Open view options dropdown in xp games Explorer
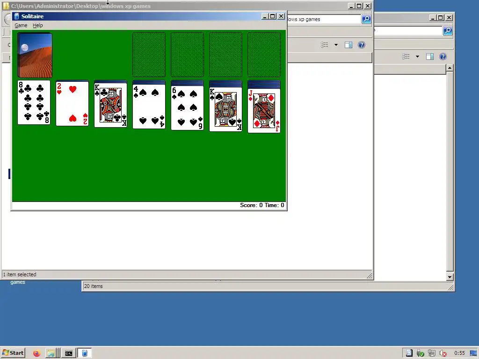This screenshot has height=359, width=479. pos(336,45)
